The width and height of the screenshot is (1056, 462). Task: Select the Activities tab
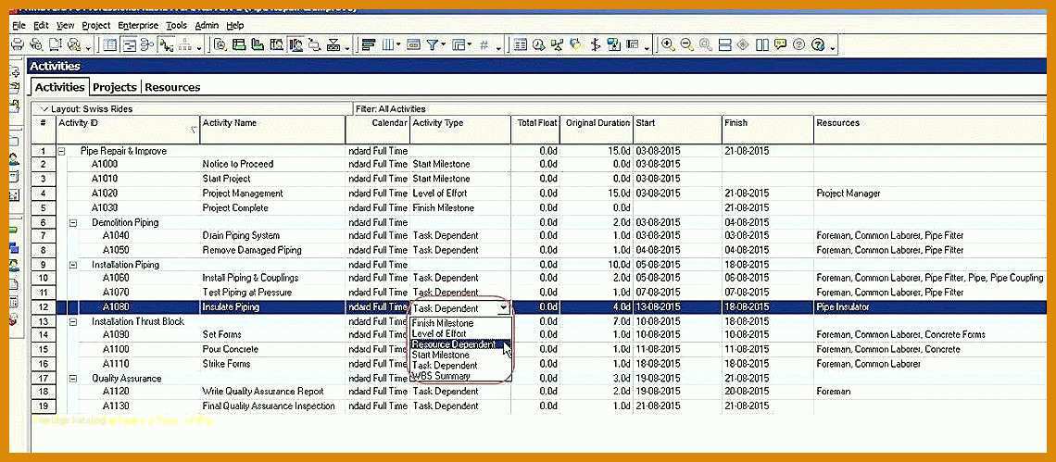(x=60, y=87)
